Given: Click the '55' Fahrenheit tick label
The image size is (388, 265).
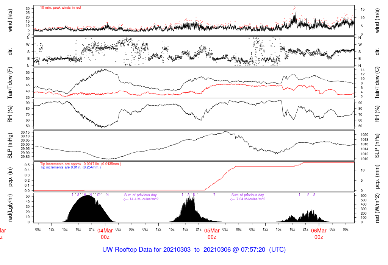Looking at the screenshot, I should [28, 73].
